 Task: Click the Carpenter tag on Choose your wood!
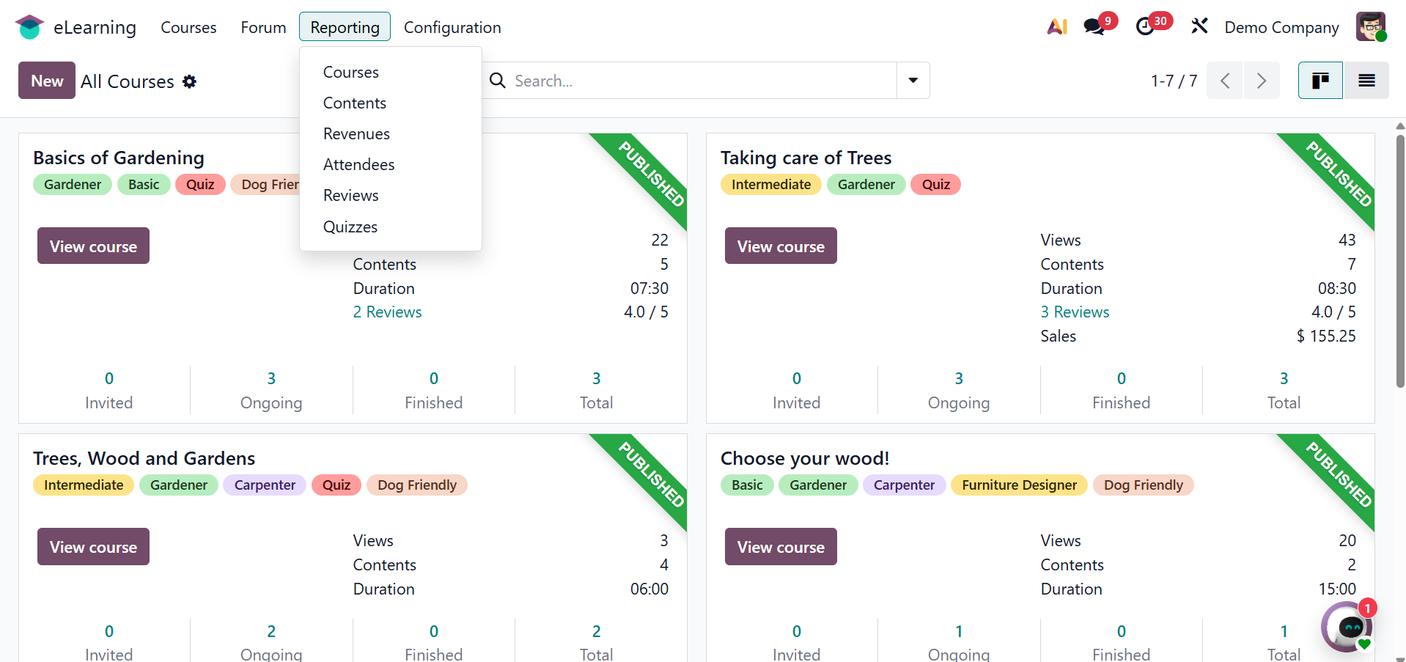click(904, 485)
